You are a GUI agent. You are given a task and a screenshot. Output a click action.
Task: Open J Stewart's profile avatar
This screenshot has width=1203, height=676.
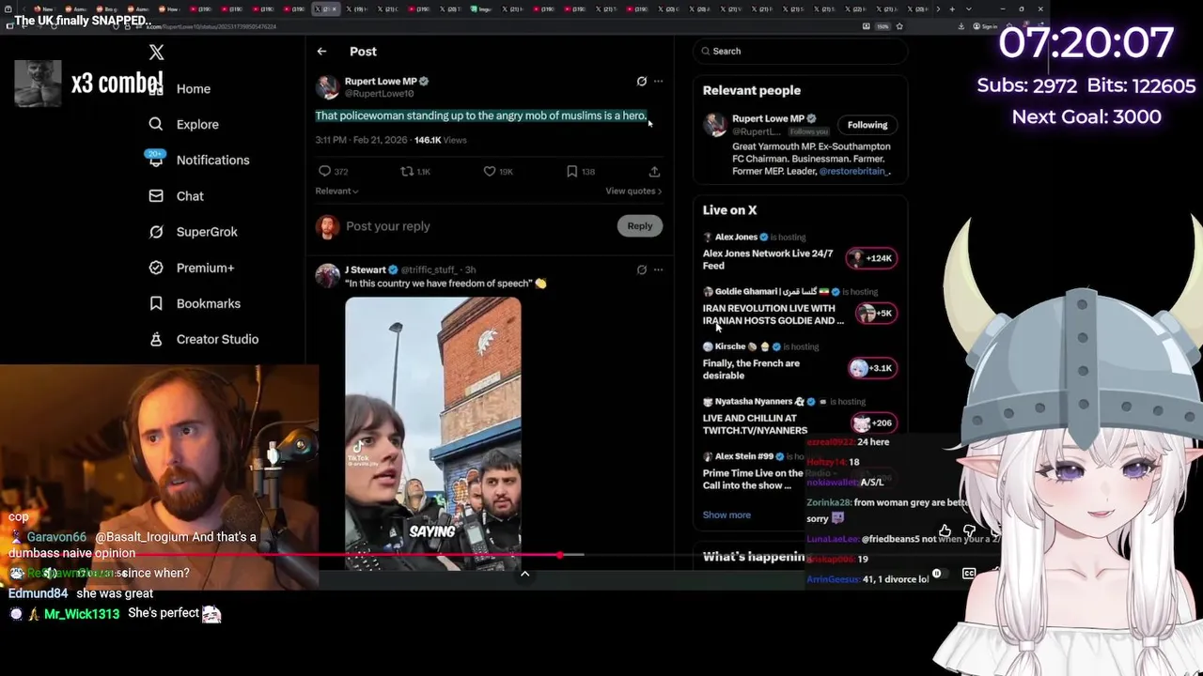point(327,276)
